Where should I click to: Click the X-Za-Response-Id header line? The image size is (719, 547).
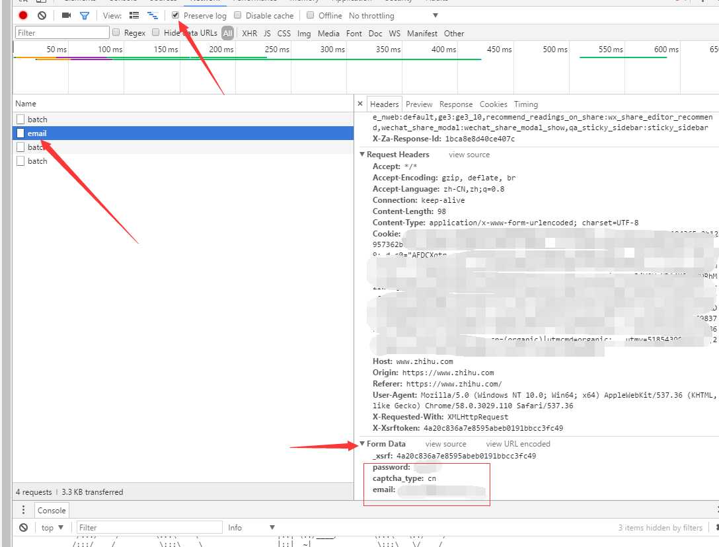coord(443,139)
